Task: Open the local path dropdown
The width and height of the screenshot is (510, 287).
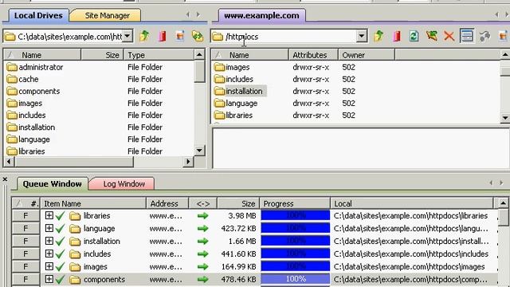Action: pyautogui.click(x=127, y=35)
